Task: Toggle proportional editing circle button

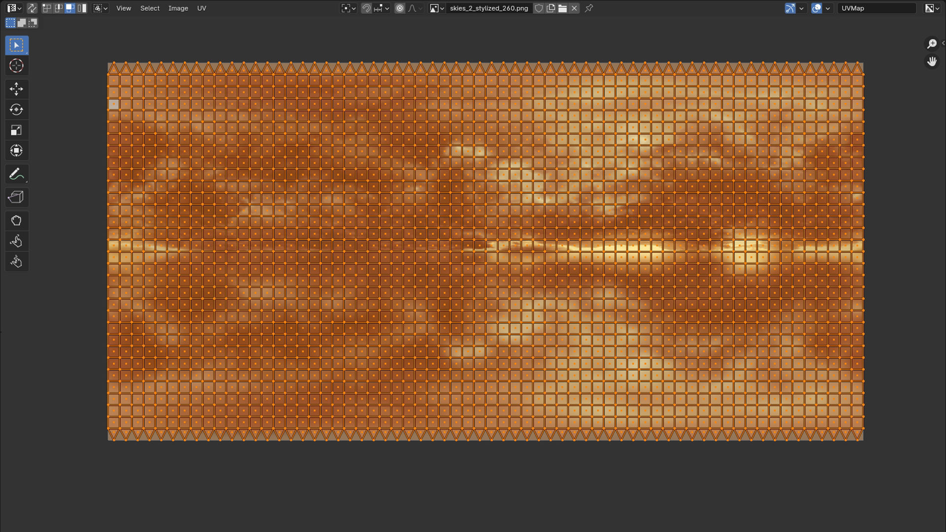Action: point(400,8)
